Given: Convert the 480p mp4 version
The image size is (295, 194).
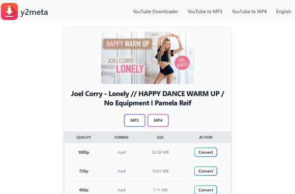Looking at the screenshot, I should click(x=206, y=190).
